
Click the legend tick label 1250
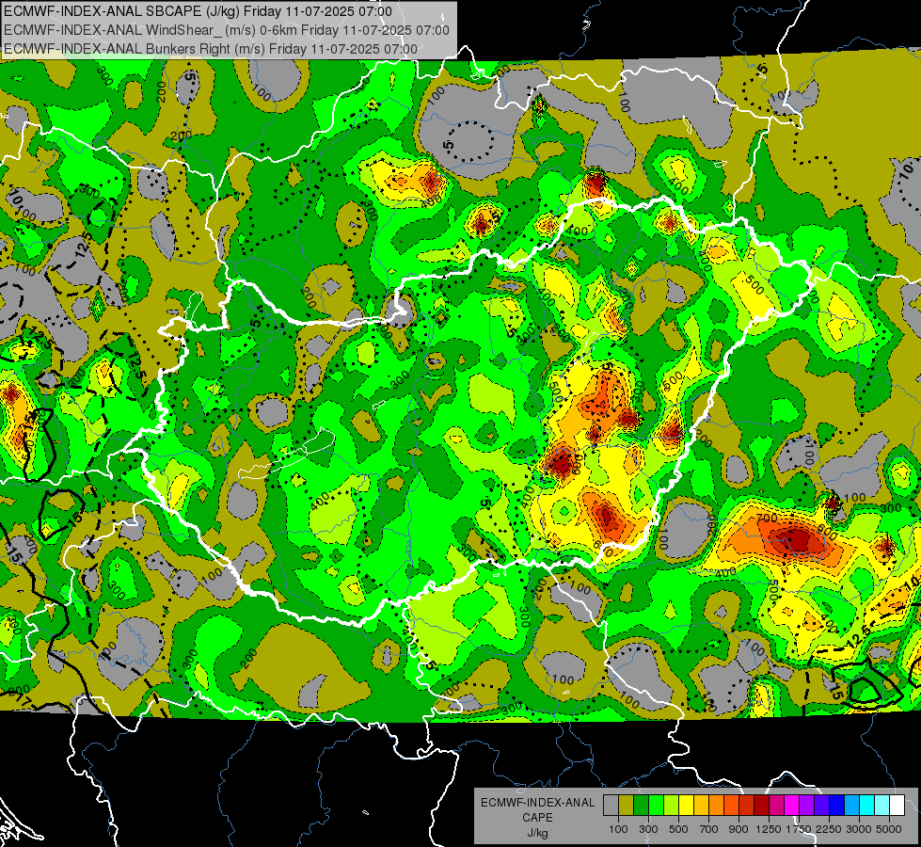pos(769,829)
